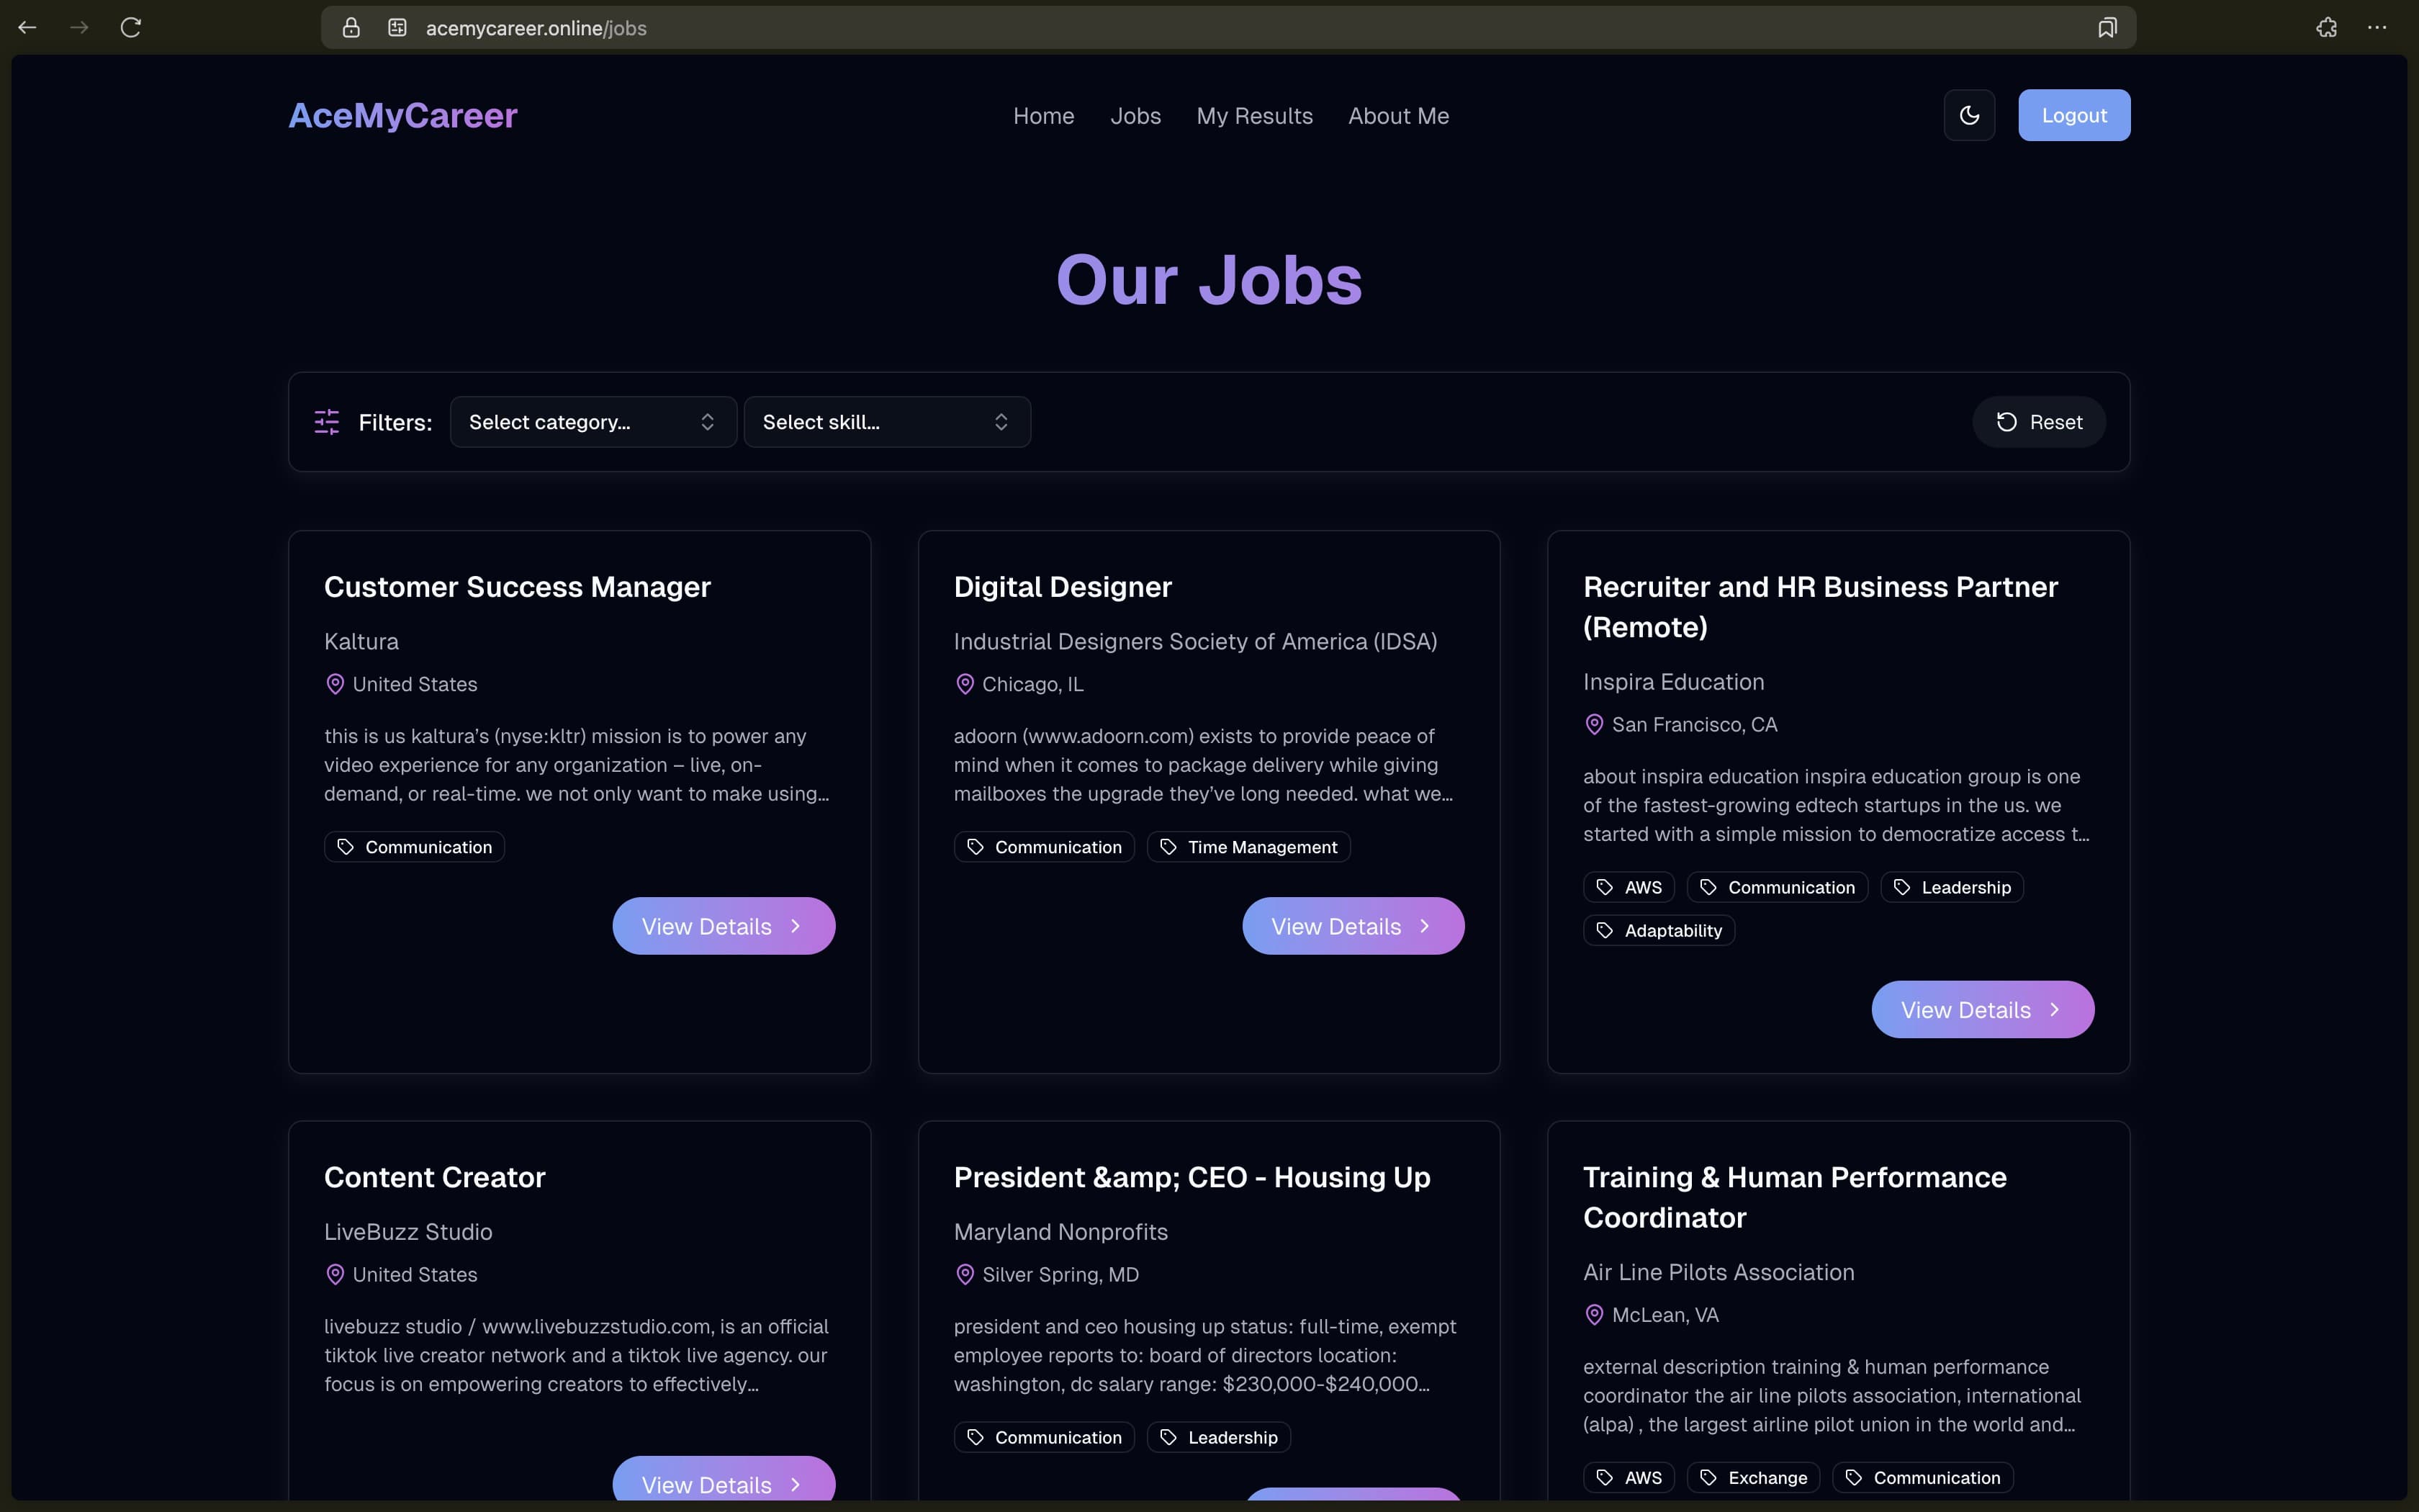The width and height of the screenshot is (2419, 1512).
Task: Navigate to Home in the top menu
Action: tap(1042, 116)
